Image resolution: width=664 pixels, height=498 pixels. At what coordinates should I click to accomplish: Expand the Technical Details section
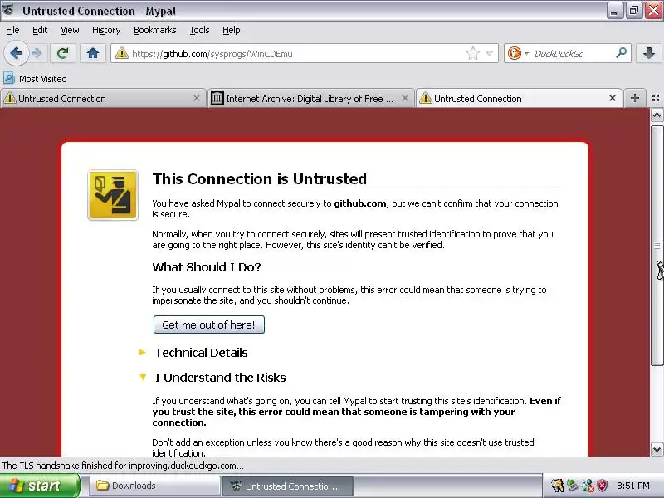click(x=201, y=353)
